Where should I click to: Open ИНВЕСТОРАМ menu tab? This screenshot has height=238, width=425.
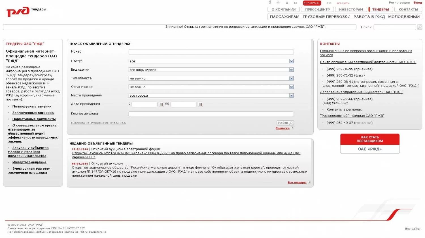[x=351, y=9]
